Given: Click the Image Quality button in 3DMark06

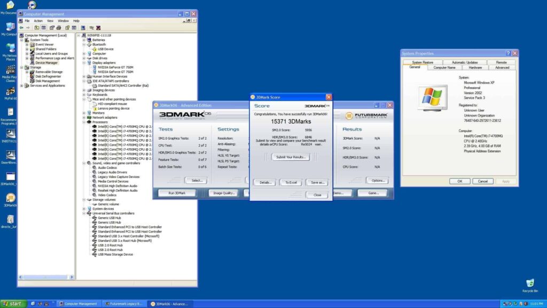Looking at the screenshot, I should point(224,192).
